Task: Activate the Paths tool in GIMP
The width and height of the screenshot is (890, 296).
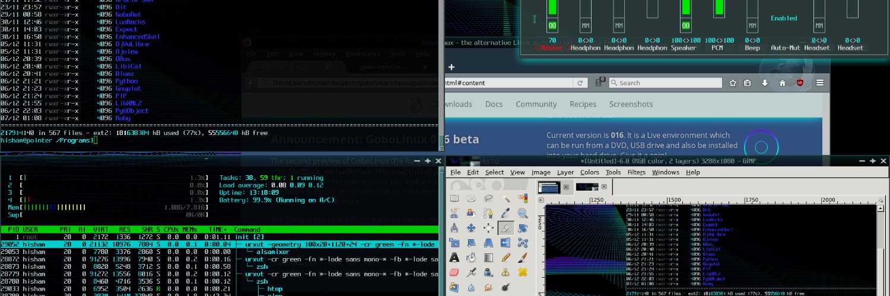Action: pyautogui.click(x=488, y=213)
